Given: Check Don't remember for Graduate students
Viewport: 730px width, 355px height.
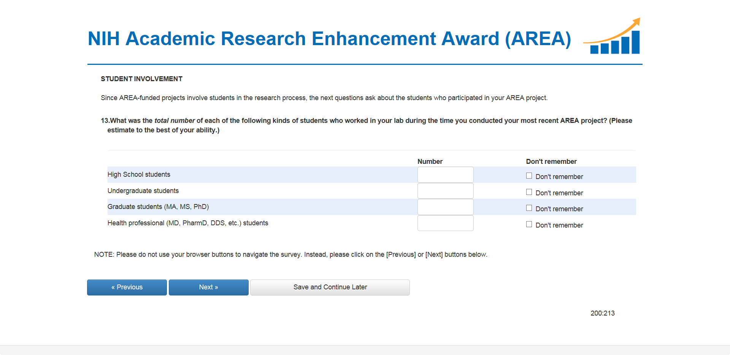Looking at the screenshot, I should point(529,208).
